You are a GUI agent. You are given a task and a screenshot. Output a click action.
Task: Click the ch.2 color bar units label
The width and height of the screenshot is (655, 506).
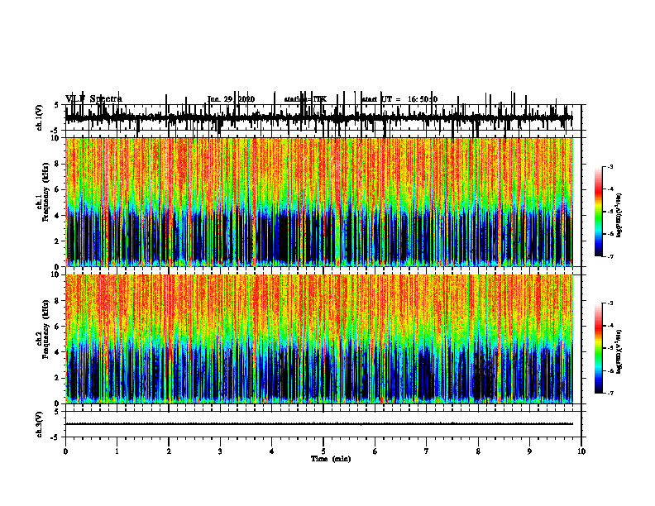tap(619, 351)
